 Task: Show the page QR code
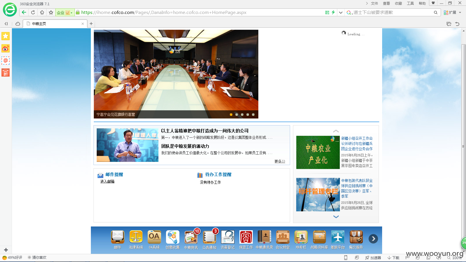click(327, 13)
